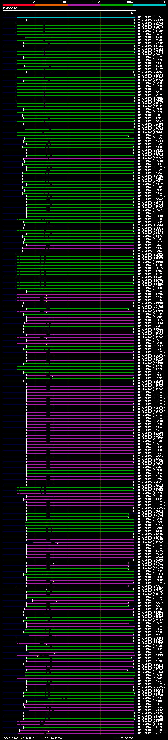
Task: Select hit label UniRef100_B8NZ89
Action: [151, 666]
